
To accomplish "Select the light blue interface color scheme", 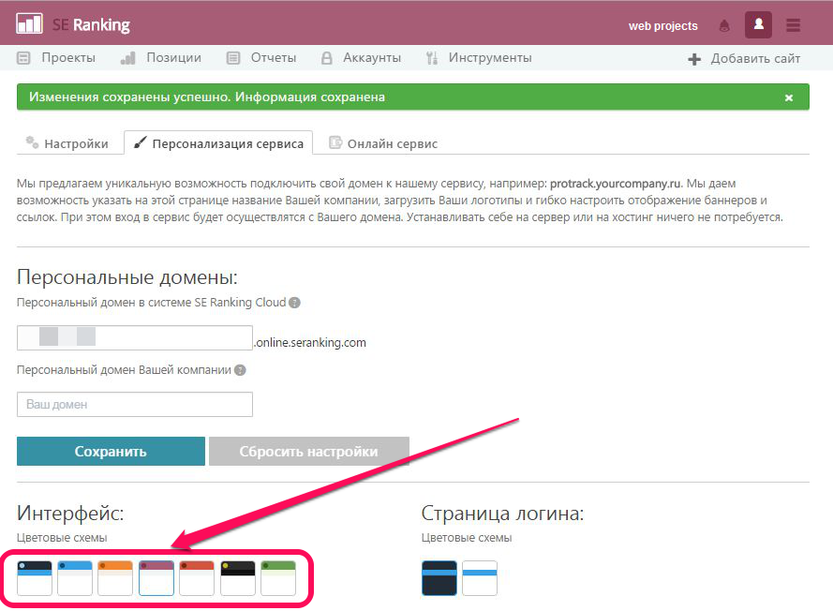I will point(75,578).
